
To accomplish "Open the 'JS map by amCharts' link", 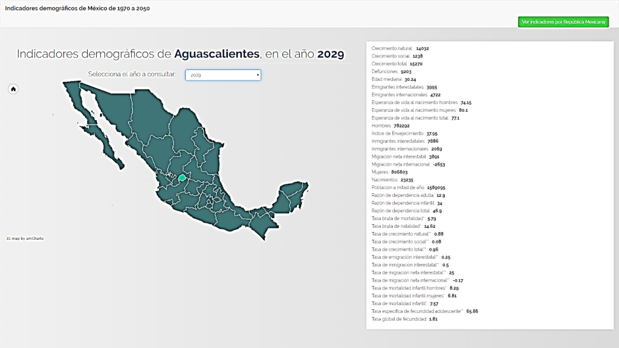I will click(25, 238).
